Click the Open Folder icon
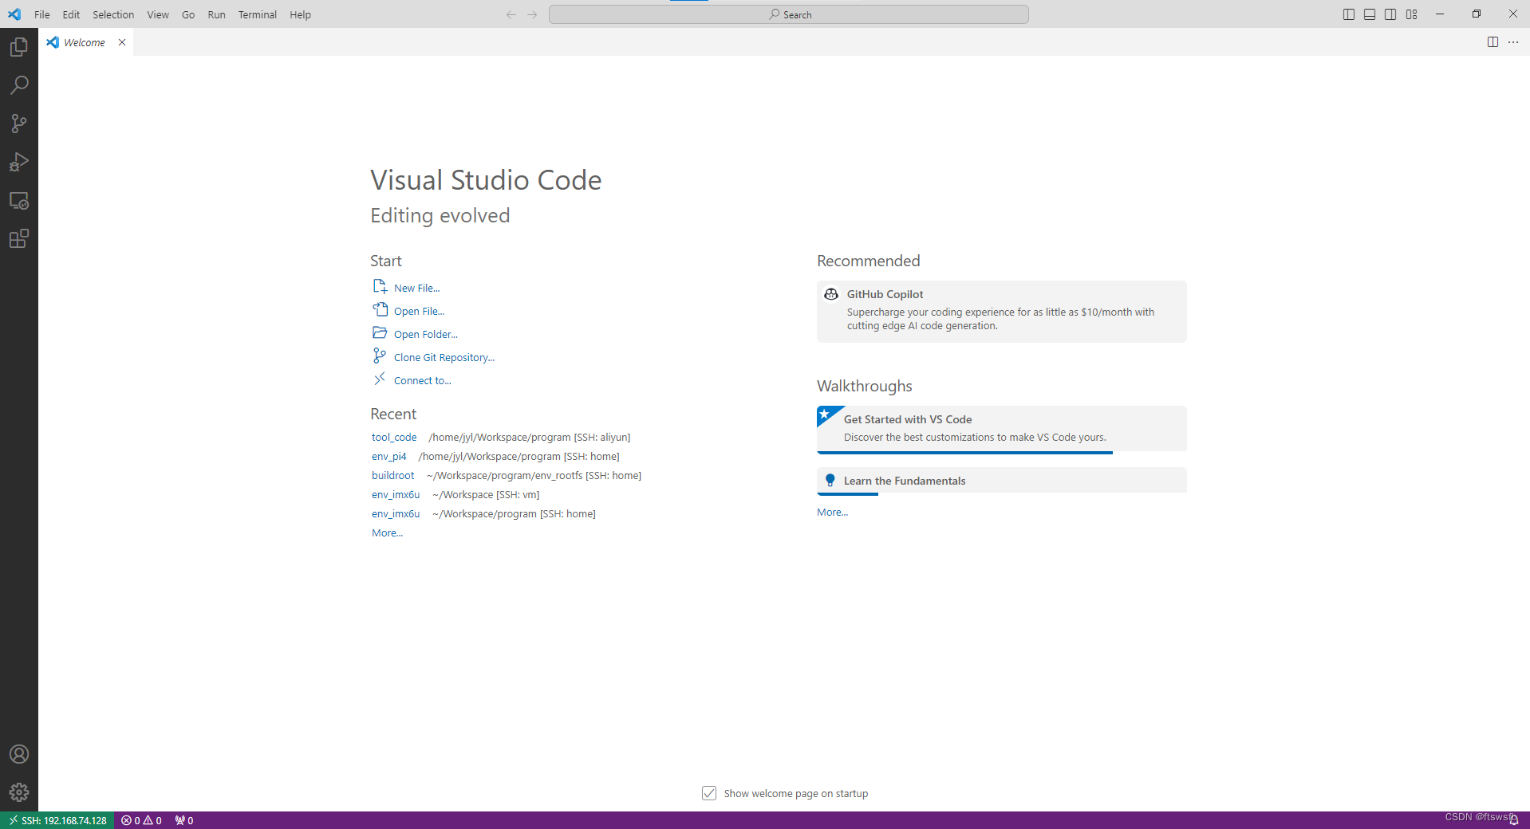 [380, 332]
